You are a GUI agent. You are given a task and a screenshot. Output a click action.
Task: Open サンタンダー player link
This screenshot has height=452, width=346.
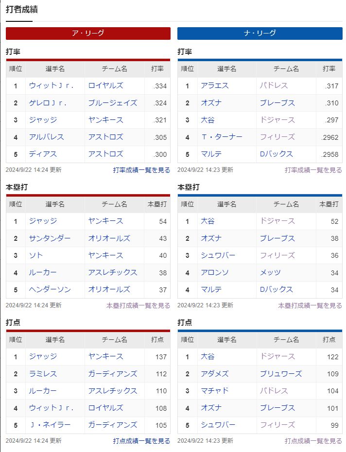tap(50, 238)
